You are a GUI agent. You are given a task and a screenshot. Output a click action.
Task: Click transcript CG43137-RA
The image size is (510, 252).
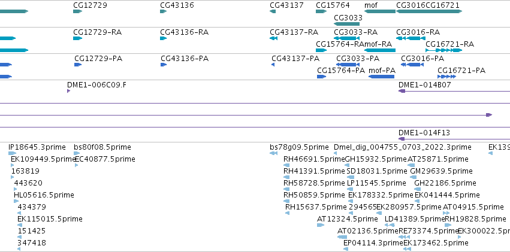coord(273,38)
